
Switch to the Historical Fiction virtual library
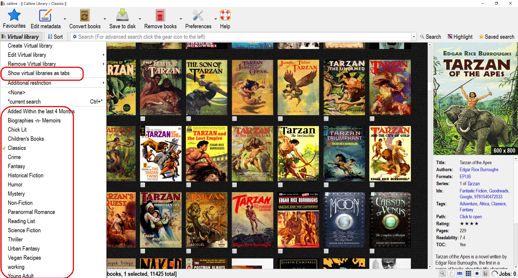pos(53,175)
